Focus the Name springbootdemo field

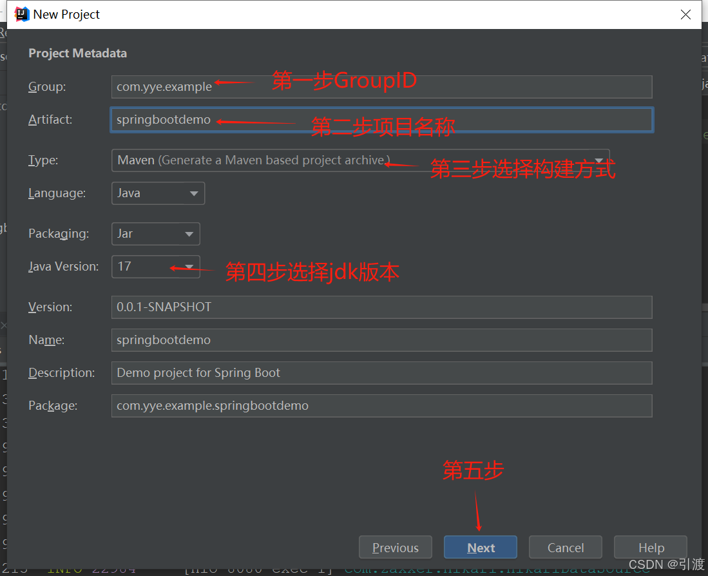point(381,340)
